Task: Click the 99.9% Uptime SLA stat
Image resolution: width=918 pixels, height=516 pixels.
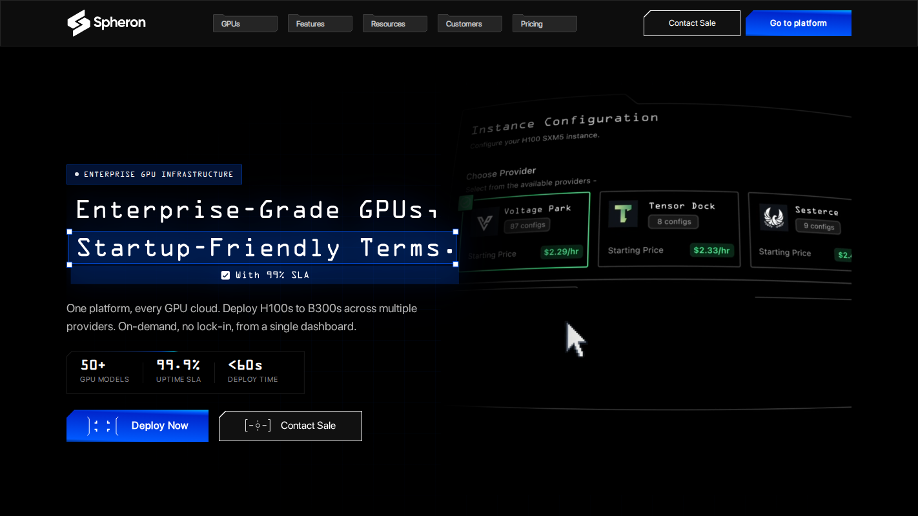Action: pyautogui.click(x=179, y=372)
